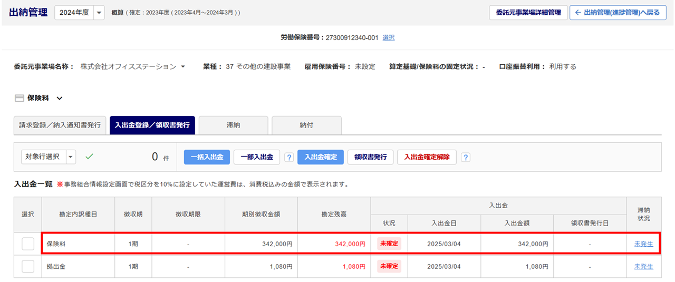Viewport: 675px width, 282px height.
Task: Check the 拠出金 row checkbox
Action: point(28,267)
